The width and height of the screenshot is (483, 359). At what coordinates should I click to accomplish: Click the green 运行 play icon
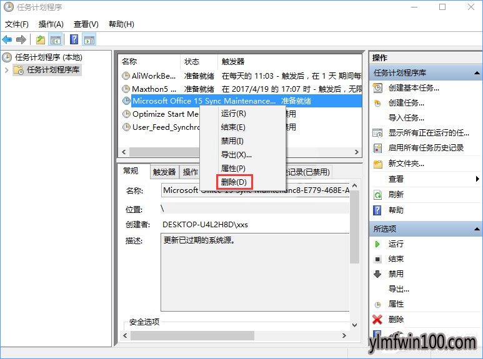(377, 244)
